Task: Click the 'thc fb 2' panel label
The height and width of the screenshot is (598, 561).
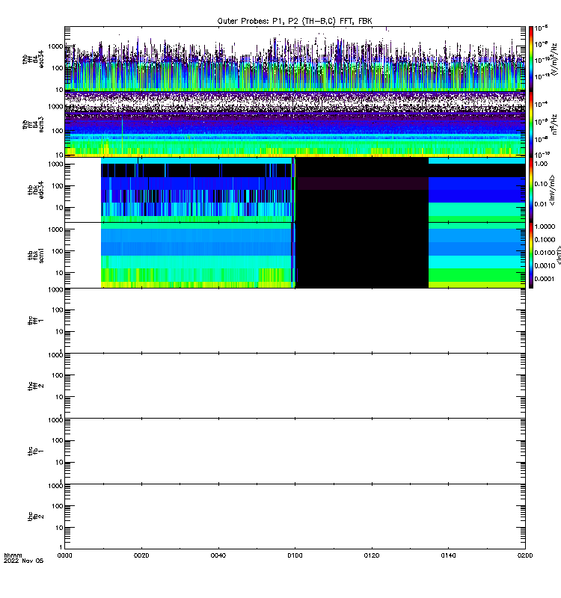Action: point(36,517)
